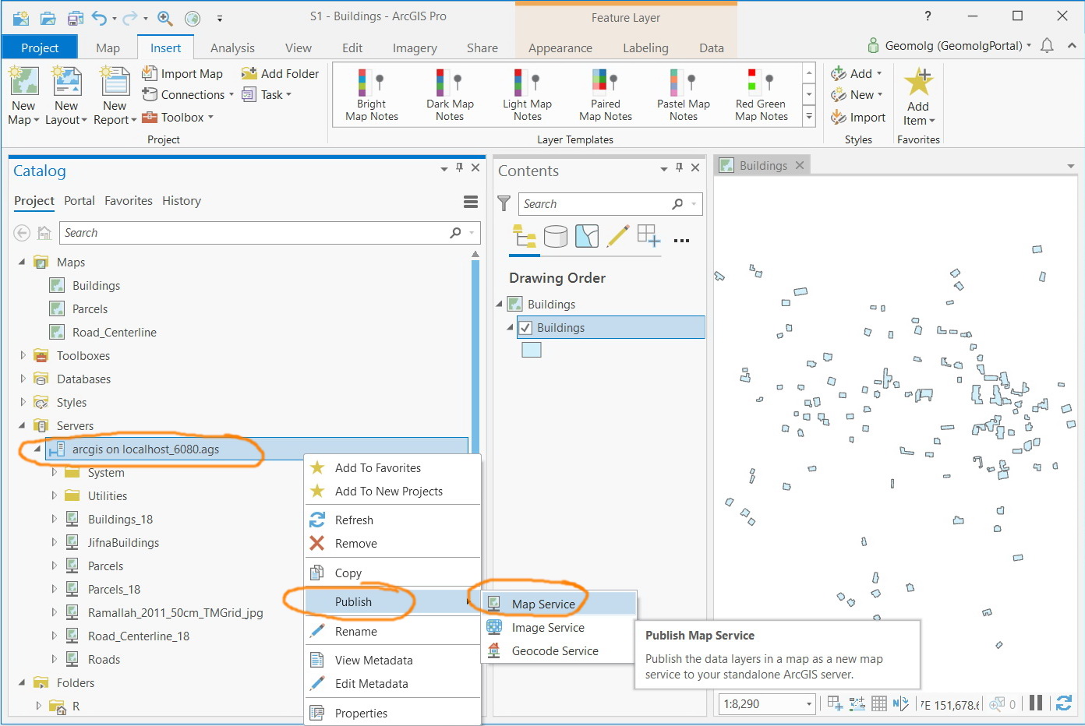The height and width of the screenshot is (726, 1085).
Task: Click the Open Project folder icon
Action: click(48, 17)
